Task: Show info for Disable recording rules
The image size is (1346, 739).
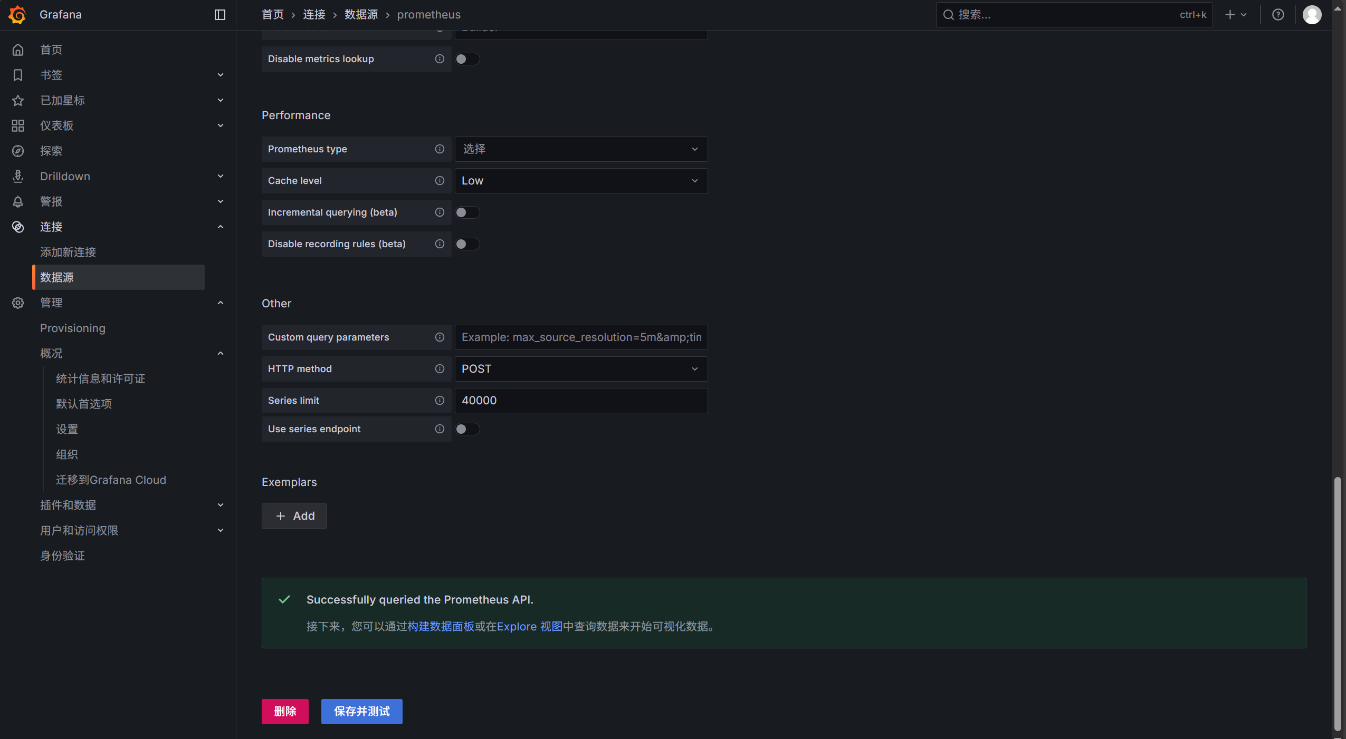Action: click(x=440, y=244)
